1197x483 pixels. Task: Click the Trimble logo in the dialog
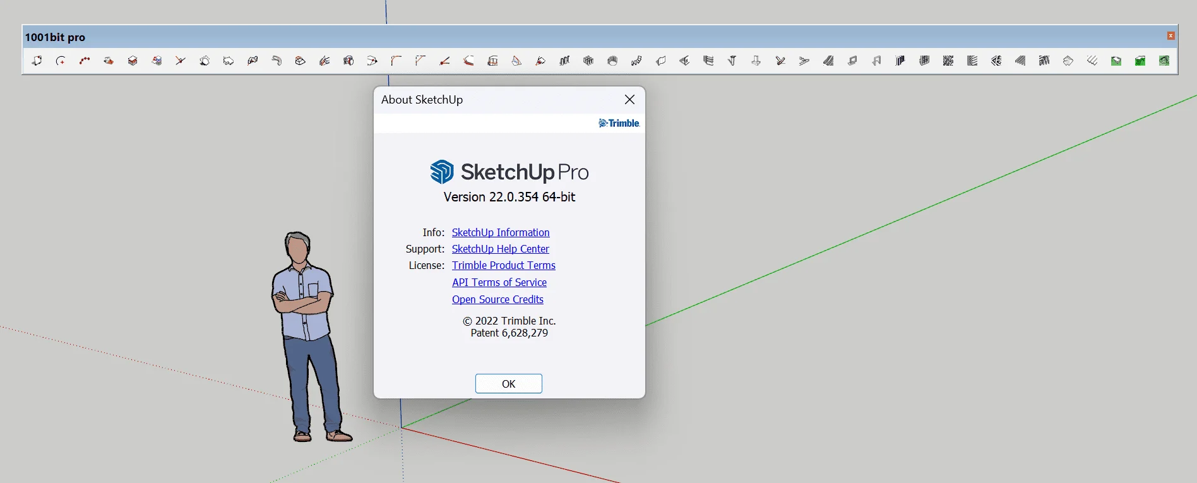[x=619, y=123]
